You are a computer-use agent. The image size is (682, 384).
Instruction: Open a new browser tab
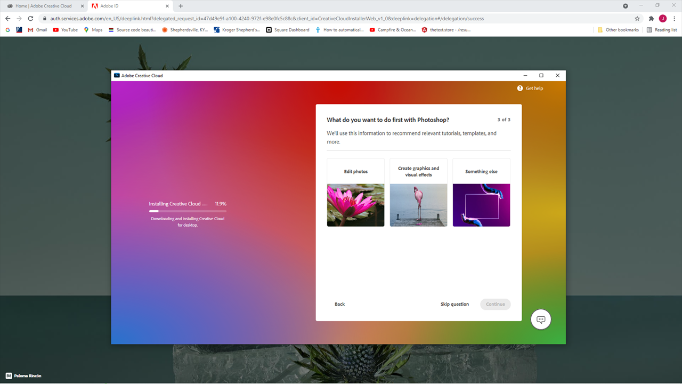tap(181, 6)
